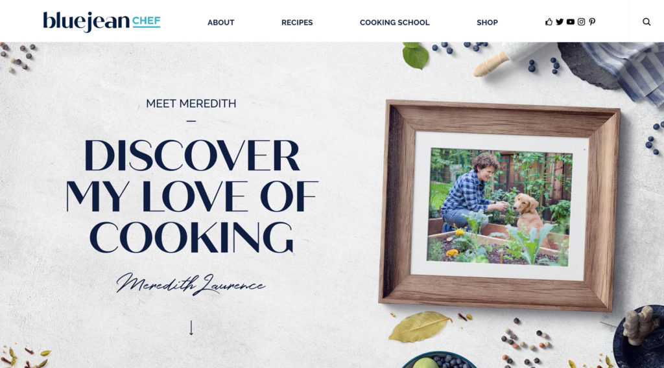The height and width of the screenshot is (368, 664).
Task: Click the down arrow below the signature
Action: click(x=191, y=328)
